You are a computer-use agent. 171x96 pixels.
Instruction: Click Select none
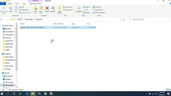(x=98, y=10)
